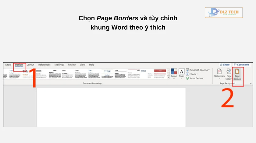Open the Review tab
Image resolution: width=256 pixels, height=143 pixels.
click(x=72, y=65)
